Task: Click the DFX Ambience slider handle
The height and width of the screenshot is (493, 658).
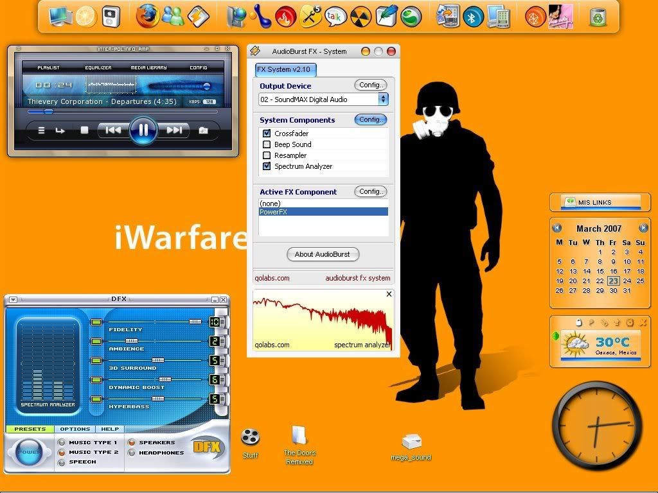Action: pyautogui.click(x=132, y=341)
